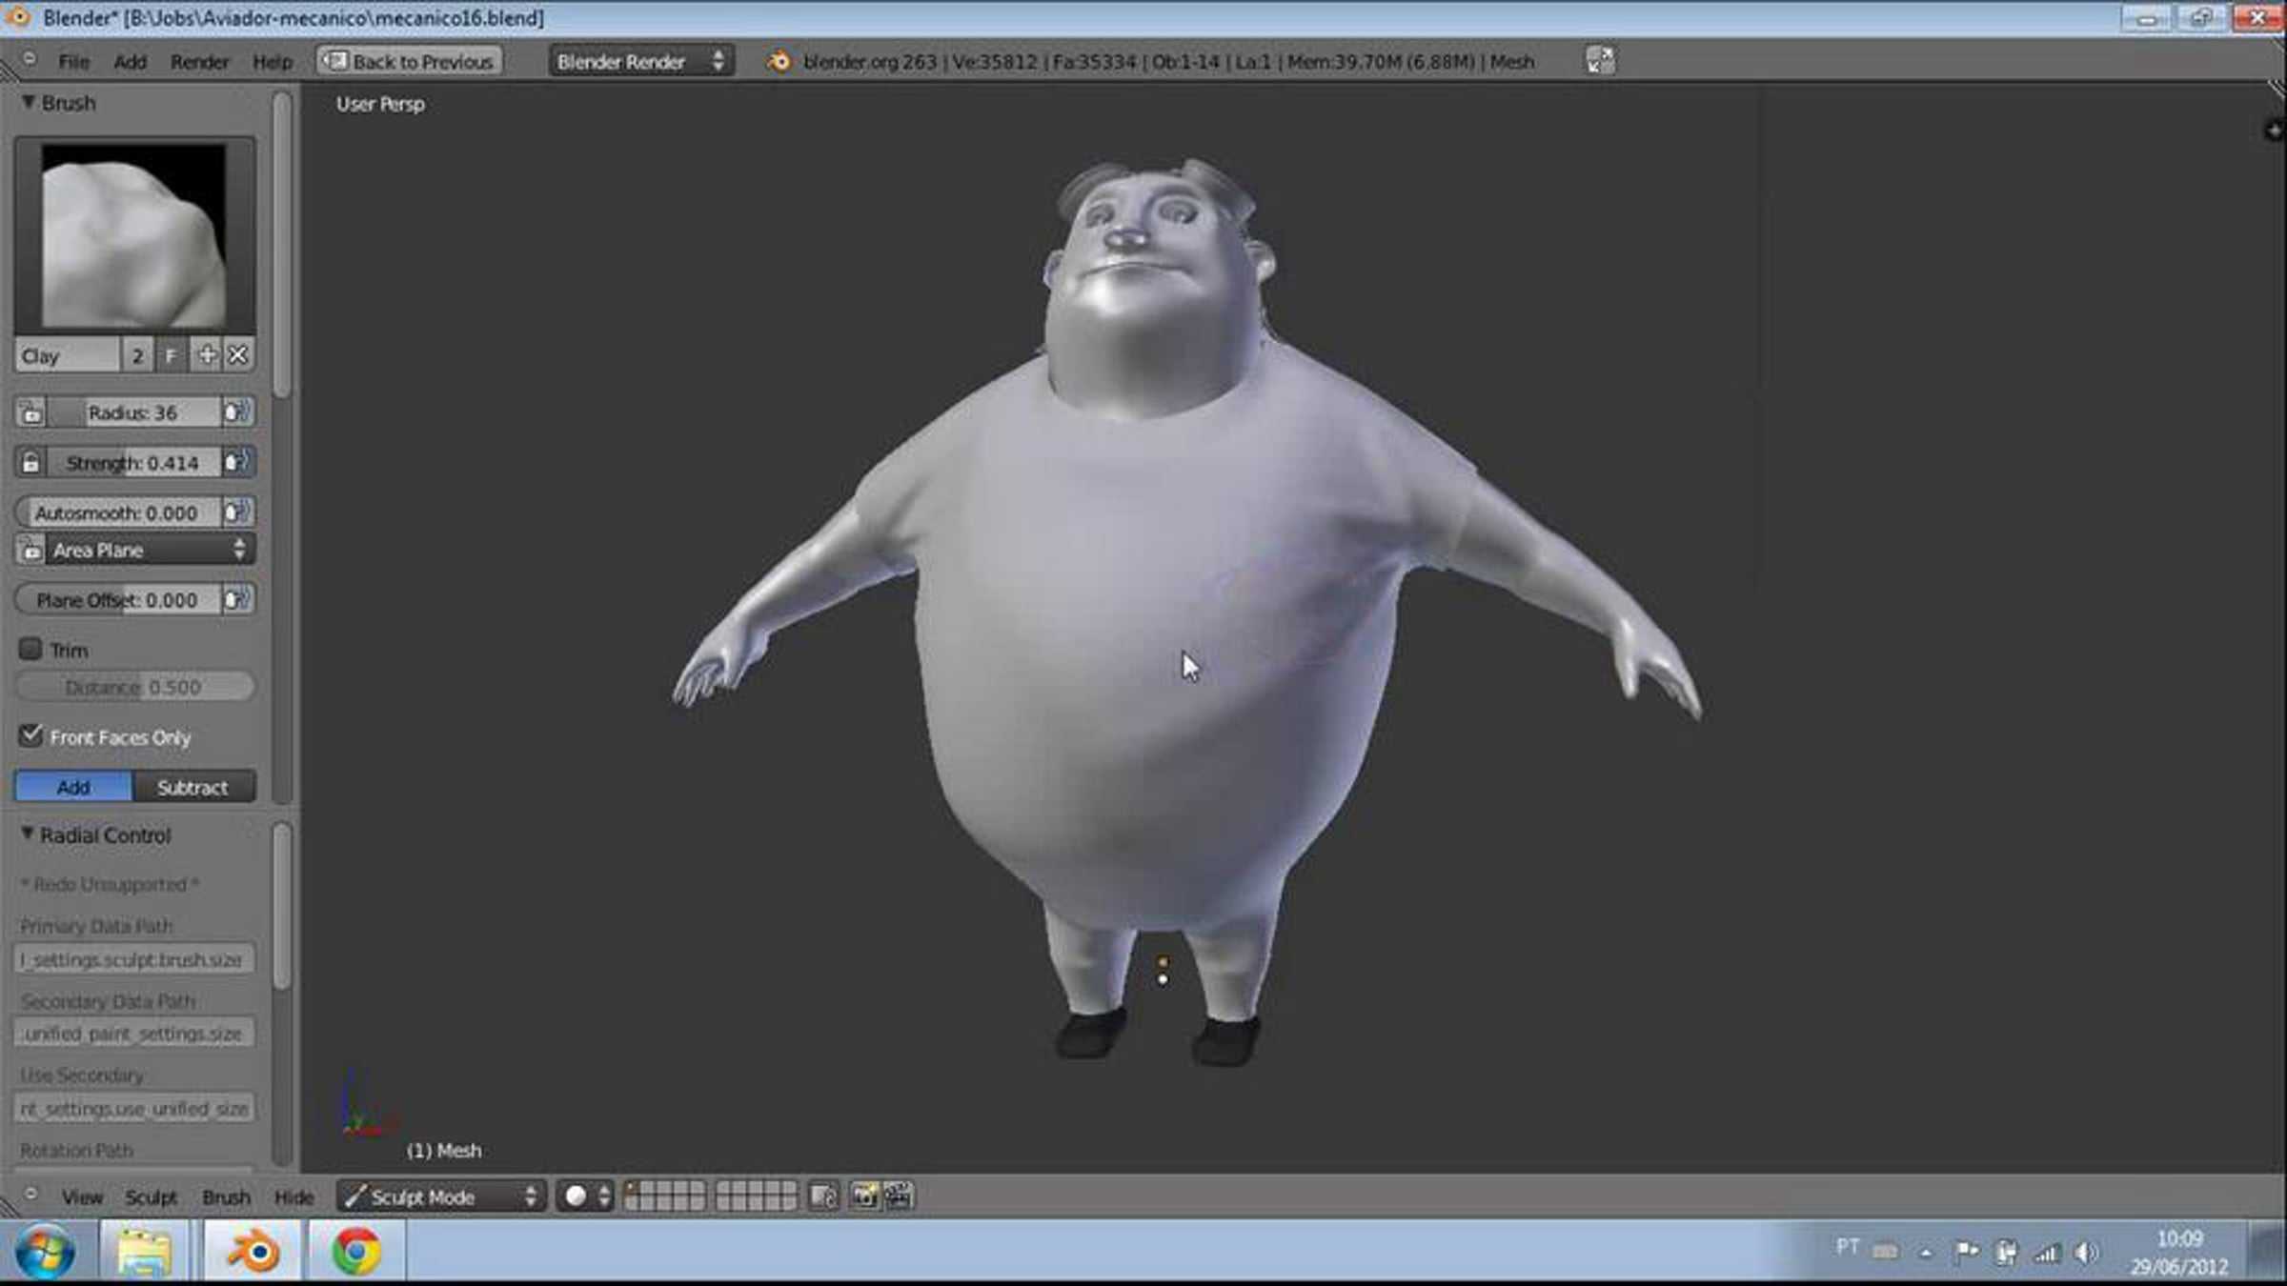This screenshot has height=1286, width=2287.
Task: Open the Clay brush name selector
Action: coord(68,356)
